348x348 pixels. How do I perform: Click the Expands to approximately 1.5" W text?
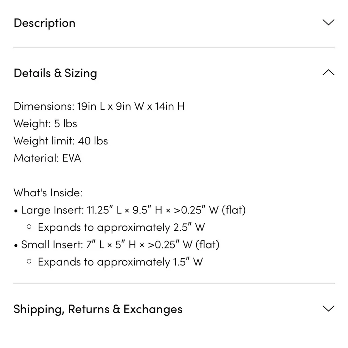click(120, 262)
